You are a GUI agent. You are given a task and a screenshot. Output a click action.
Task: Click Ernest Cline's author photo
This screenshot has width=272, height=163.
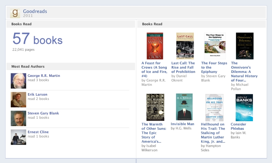coord(18,137)
